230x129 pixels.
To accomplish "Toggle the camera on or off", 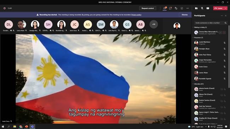I will coord(196,8).
